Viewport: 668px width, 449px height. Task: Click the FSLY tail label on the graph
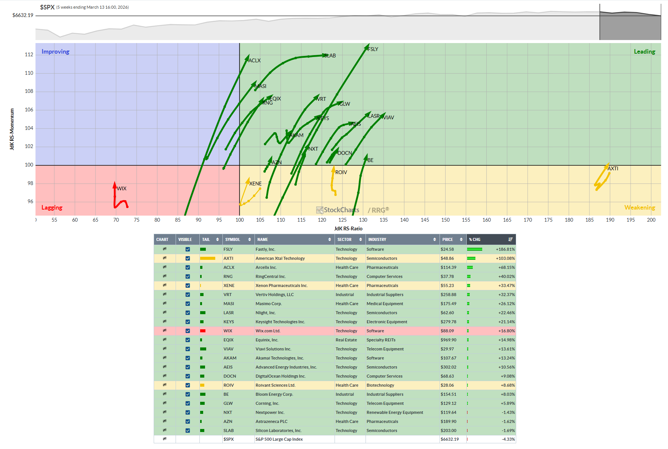pyautogui.click(x=373, y=49)
